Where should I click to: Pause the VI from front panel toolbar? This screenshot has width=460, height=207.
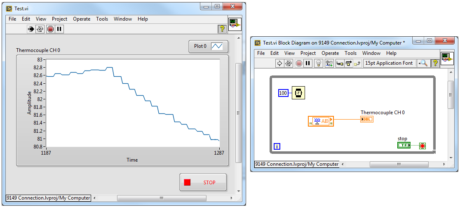click(x=59, y=29)
